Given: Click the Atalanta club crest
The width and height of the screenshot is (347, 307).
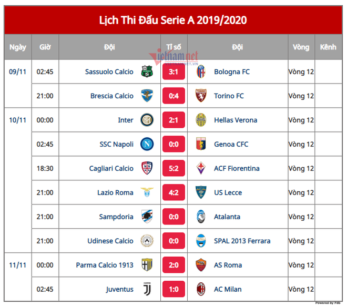Looking at the screenshot, I should tap(200, 217).
